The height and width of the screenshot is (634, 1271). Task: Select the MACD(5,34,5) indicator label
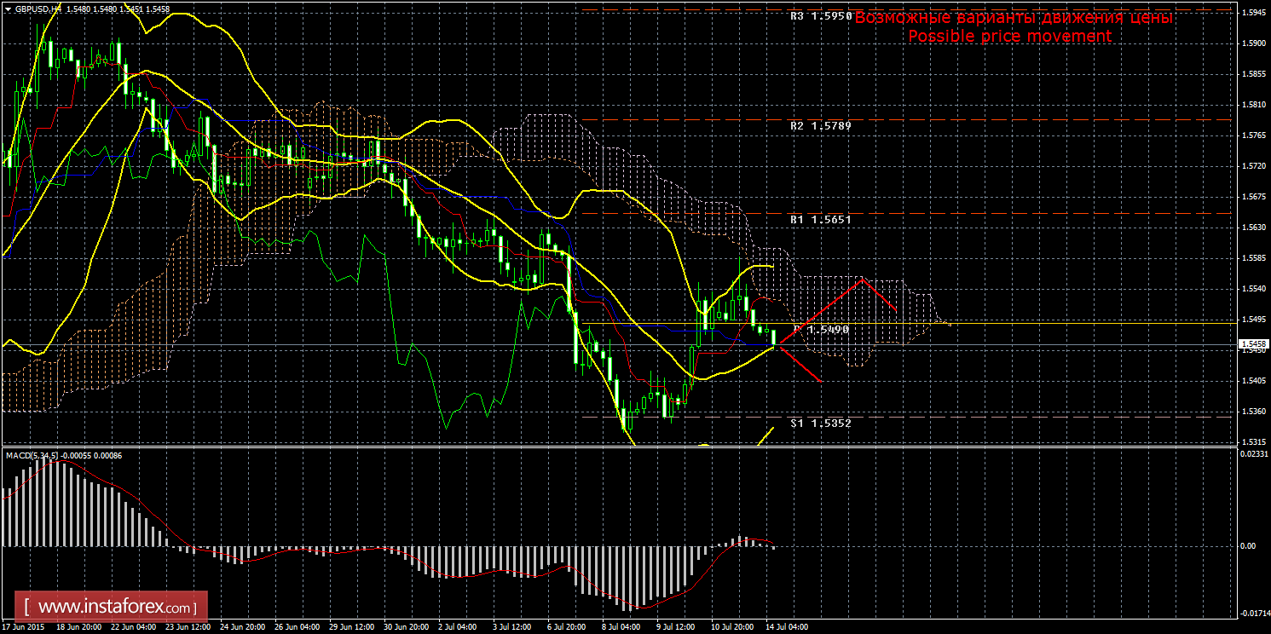[32, 456]
